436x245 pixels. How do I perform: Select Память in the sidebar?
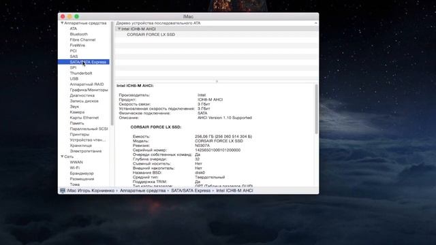point(77,123)
